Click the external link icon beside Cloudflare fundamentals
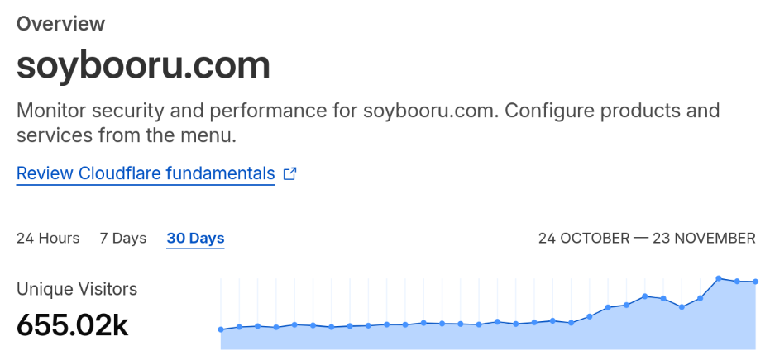This screenshot has height=360, width=770. (x=289, y=174)
